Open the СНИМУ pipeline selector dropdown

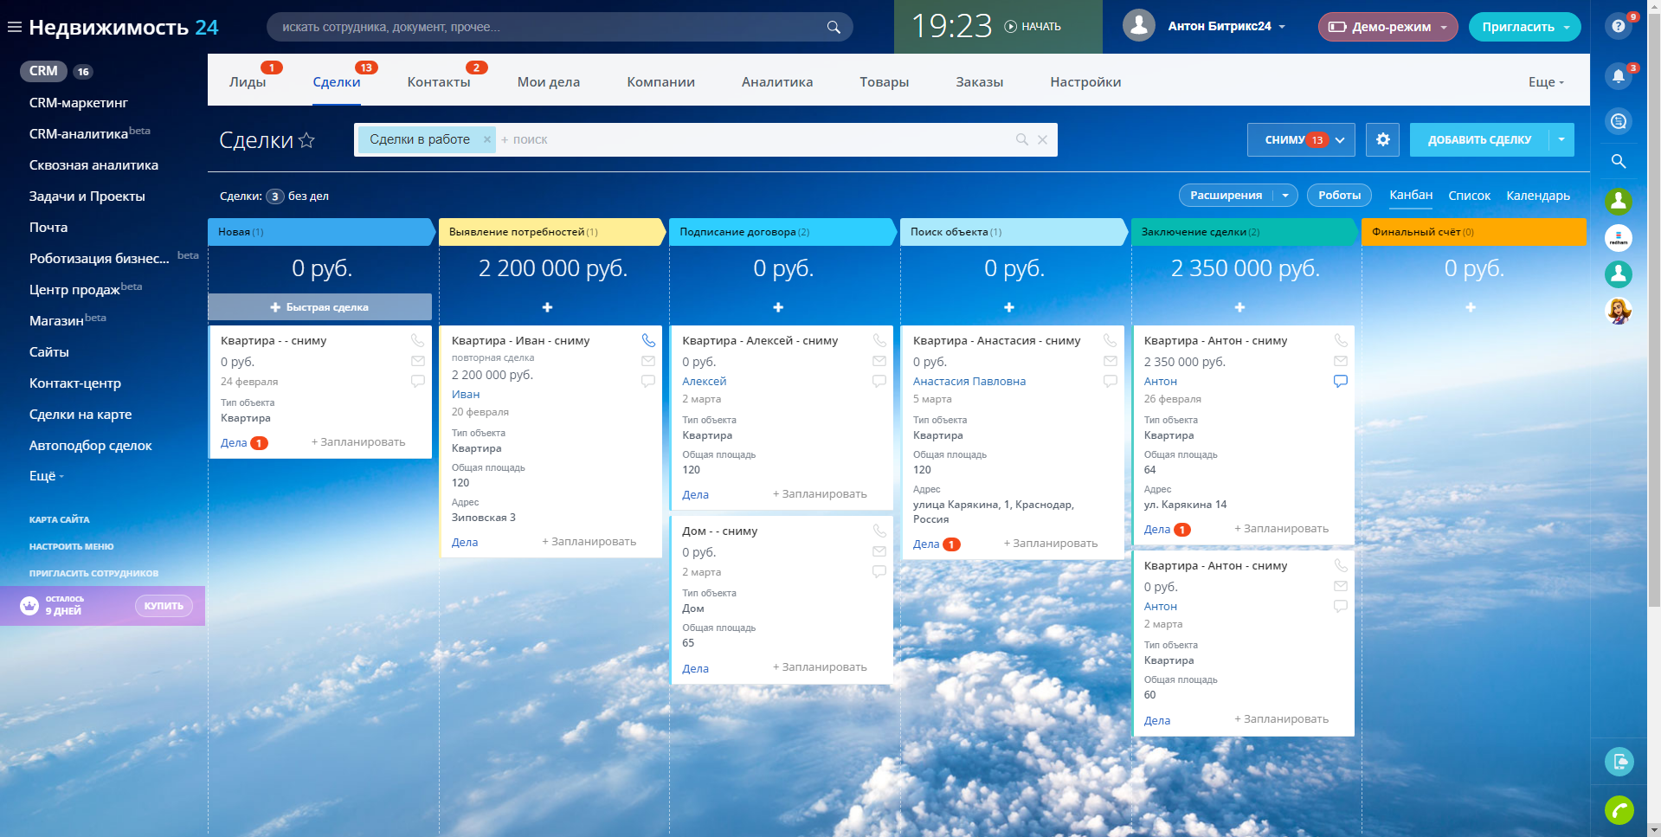[x=1301, y=139]
